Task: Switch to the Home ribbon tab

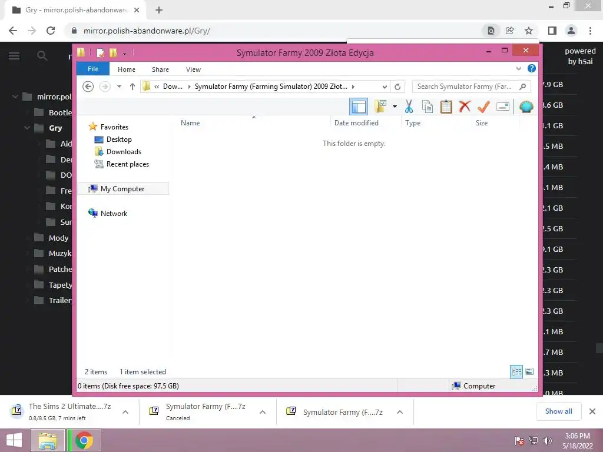Action: tap(127, 69)
